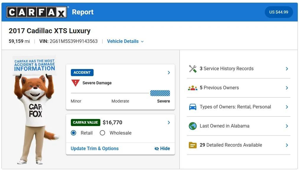299x171 pixels.
Task: Click 'Types of Owners: Rental, Personal' text
Action: click(235, 107)
